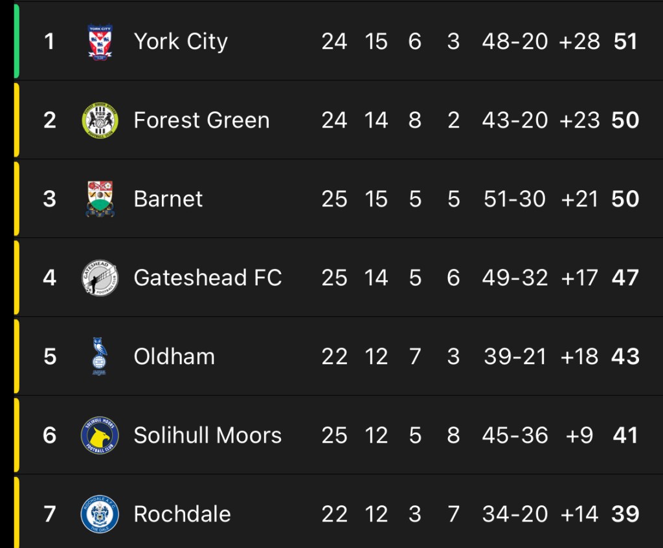Viewport: 663px width, 548px height.
Task: Open the Rochdale team name
Action: pos(182,514)
